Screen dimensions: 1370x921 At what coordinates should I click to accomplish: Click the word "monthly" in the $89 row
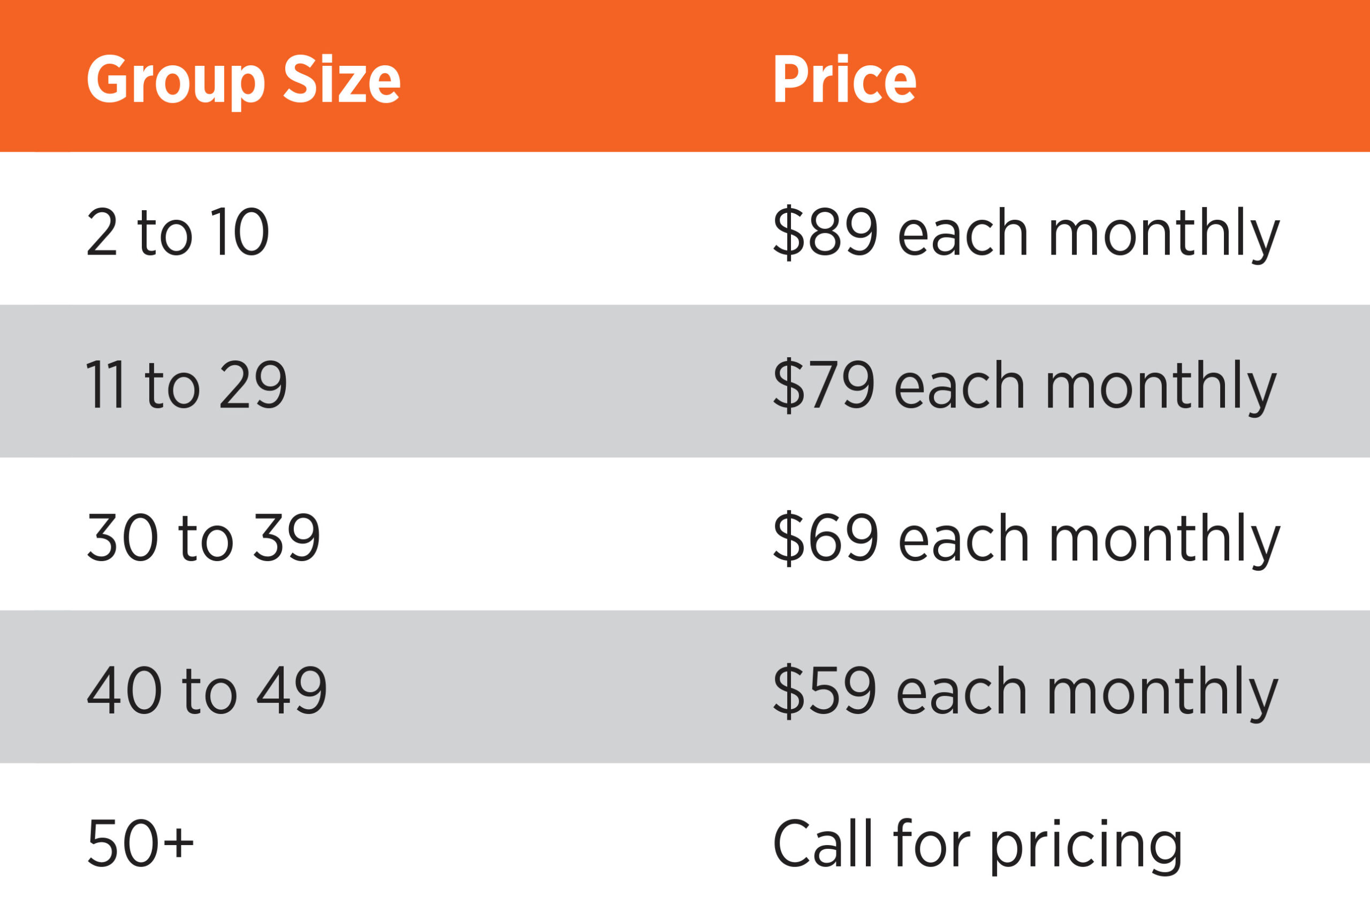(1163, 234)
